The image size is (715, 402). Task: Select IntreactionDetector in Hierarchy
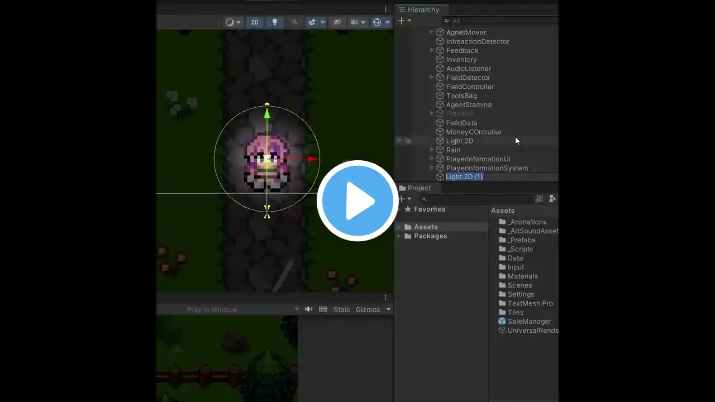(x=478, y=41)
